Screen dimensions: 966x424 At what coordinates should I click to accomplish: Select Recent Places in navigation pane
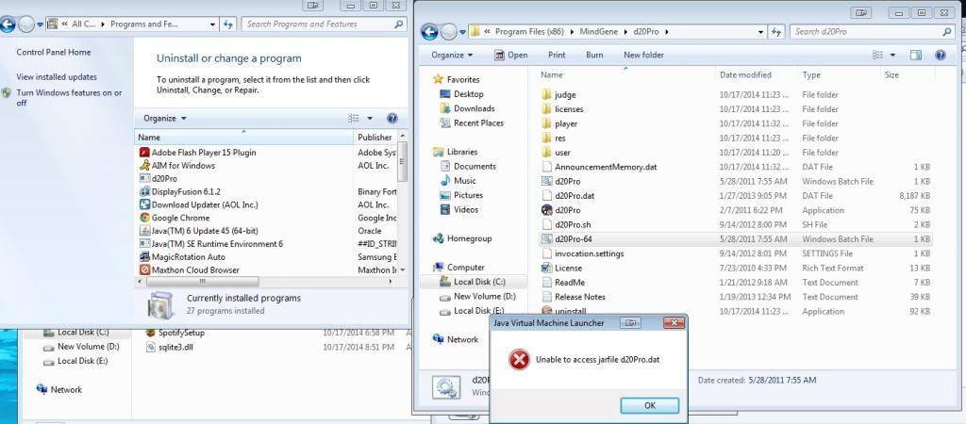[x=472, y=123]
